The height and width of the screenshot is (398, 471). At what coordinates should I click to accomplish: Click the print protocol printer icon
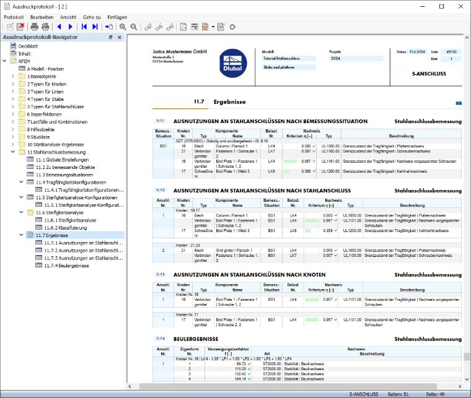pyautogui.click(x=35, y=27)
